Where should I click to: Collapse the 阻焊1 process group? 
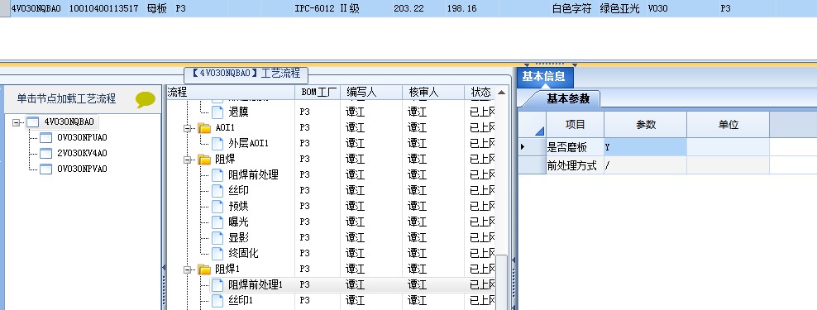pyautogui.click(x=188, y=269)
